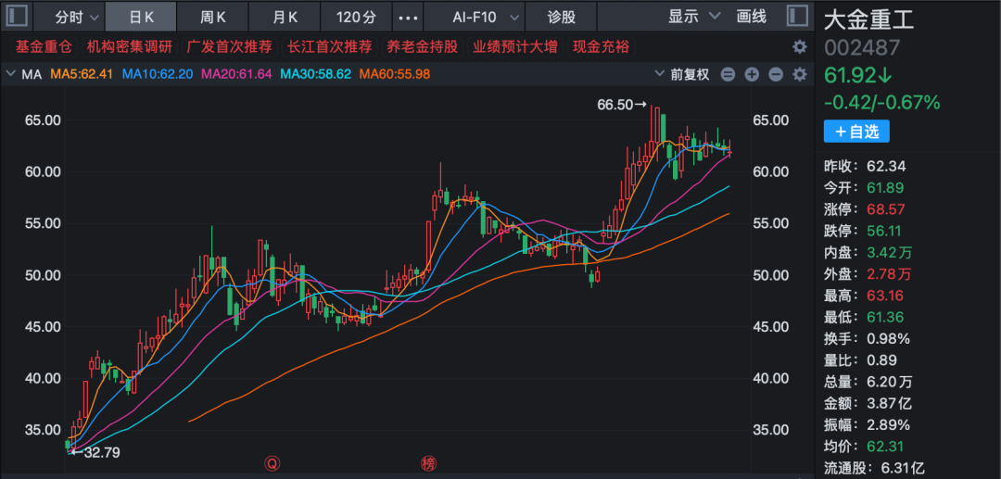
Task: Click the 基金重仓 tag
Action: (x=42, y=46)
